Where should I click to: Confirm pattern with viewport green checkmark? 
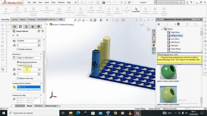tap(142, 25)
